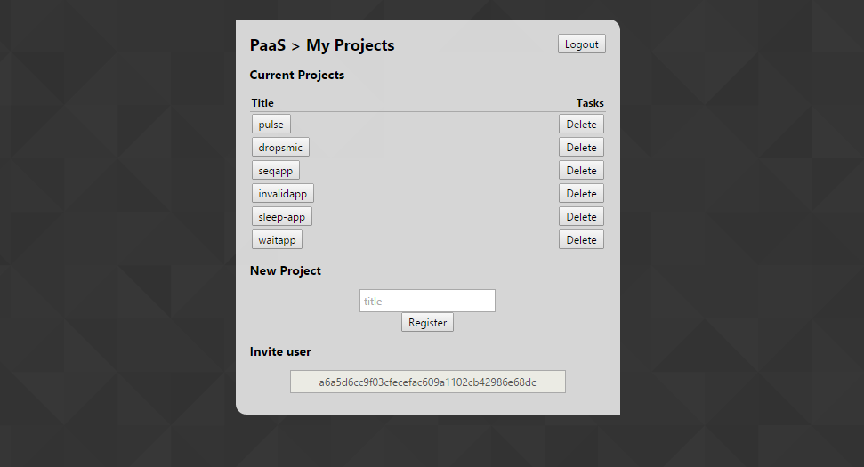
Task: Delete the sleep-app project
Action: 581,216
